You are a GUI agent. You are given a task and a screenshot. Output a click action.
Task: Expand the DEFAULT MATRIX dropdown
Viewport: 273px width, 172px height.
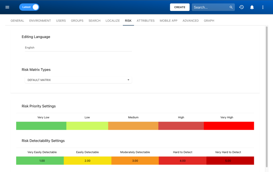[x=78, y=80]
